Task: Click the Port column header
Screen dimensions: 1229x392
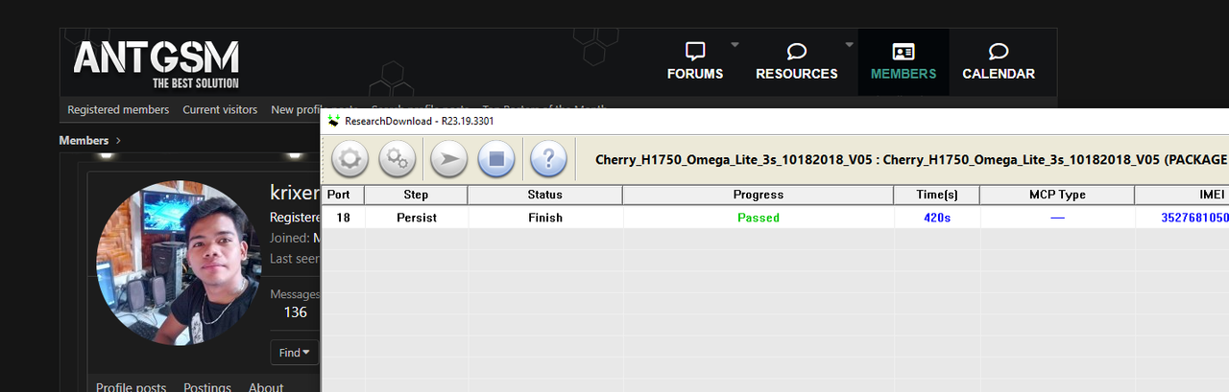Action: coord(343,195)
